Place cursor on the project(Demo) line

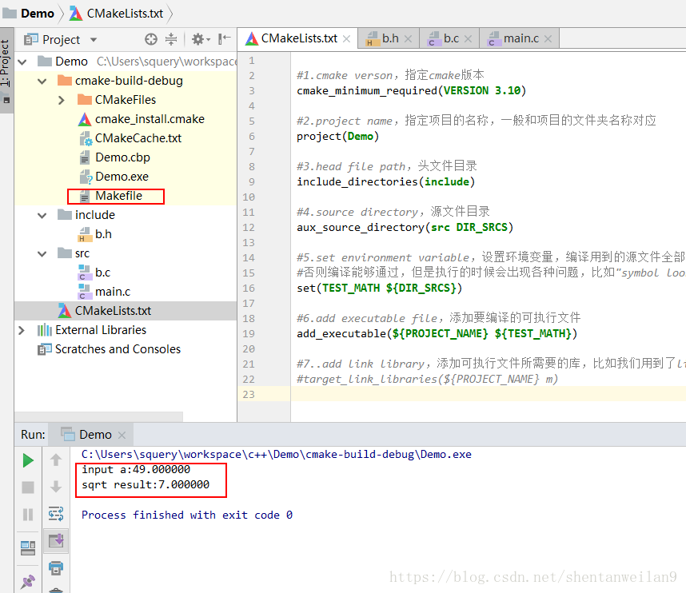337,137
